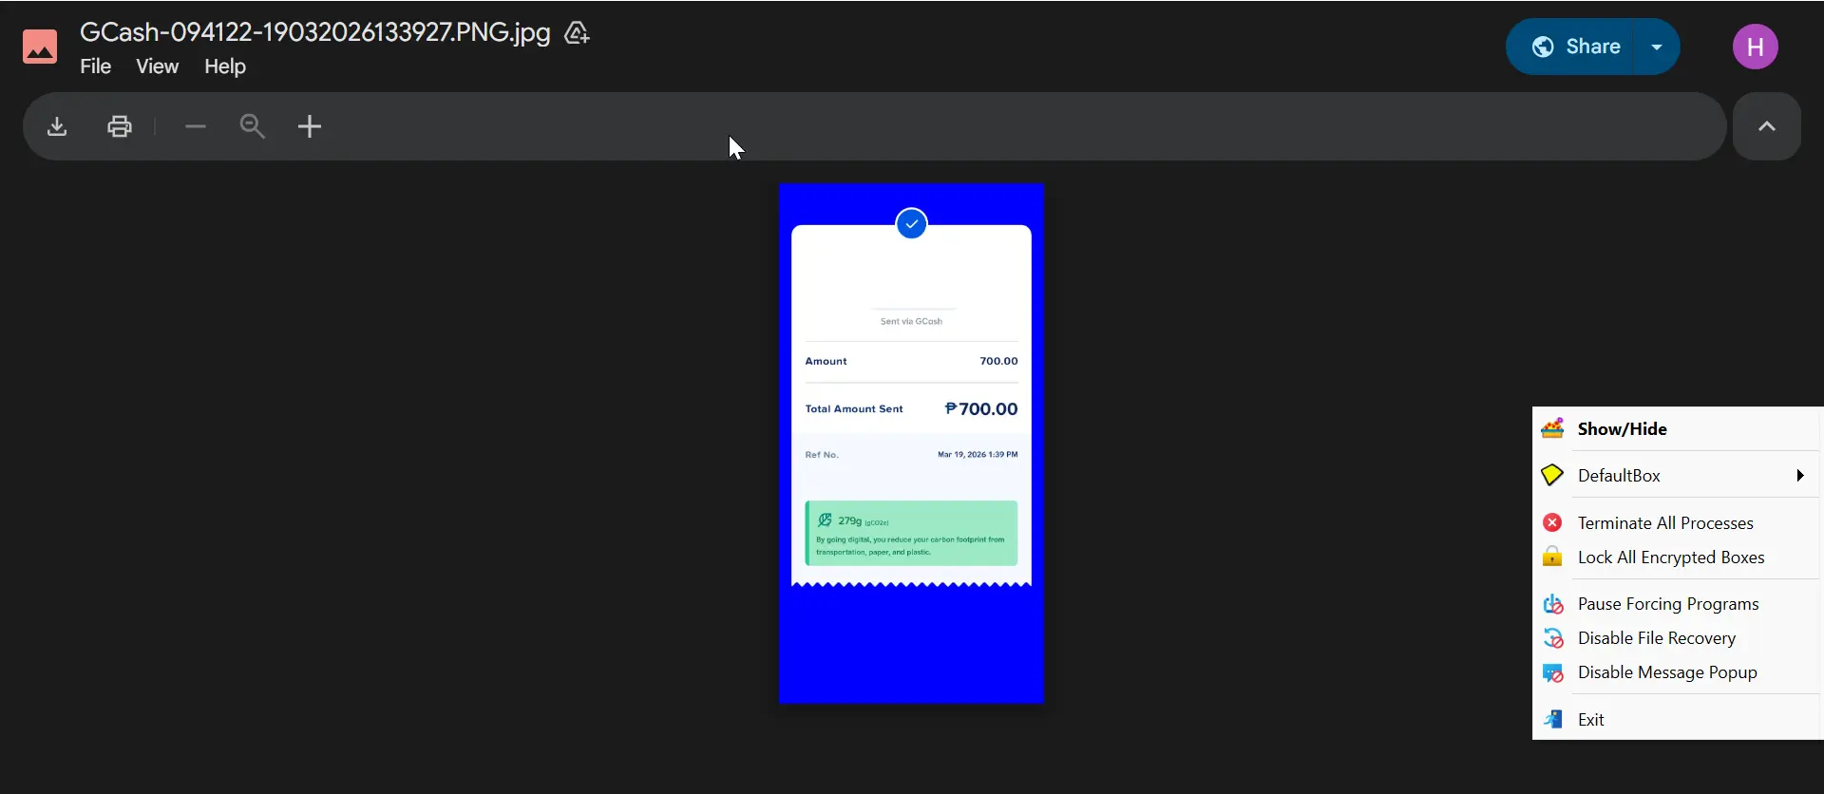
Task: Open the H account avatar
Action: (1756, 47)
